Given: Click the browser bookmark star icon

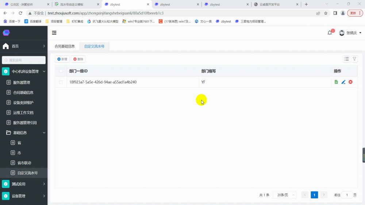Looking at the screenshot, I should 326,13.
